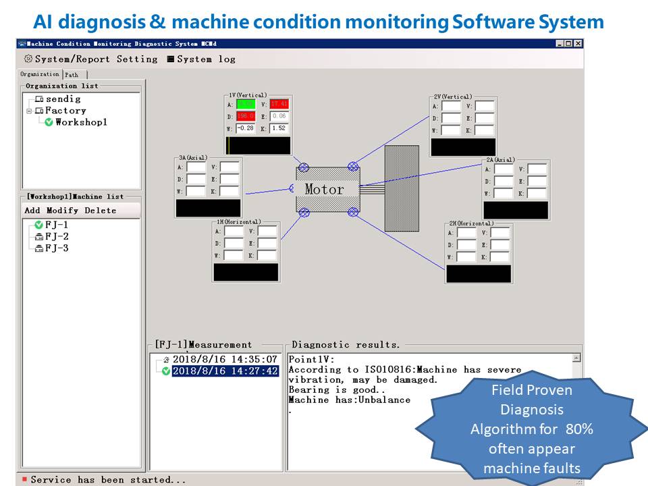Click the green check icon next to Workshop1
648x486 pixels.
[x=49, y=122]
